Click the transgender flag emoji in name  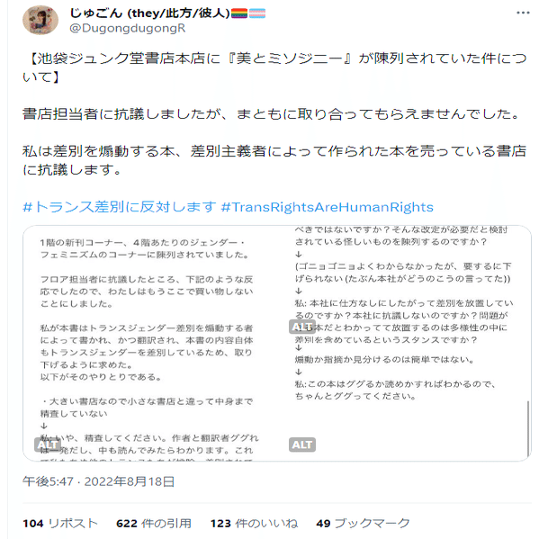257,13
